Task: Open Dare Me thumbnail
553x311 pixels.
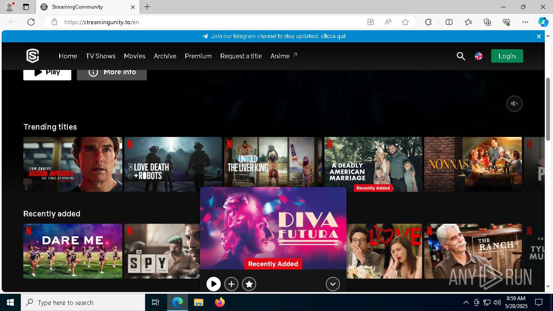Action: [x=73, y=251]
